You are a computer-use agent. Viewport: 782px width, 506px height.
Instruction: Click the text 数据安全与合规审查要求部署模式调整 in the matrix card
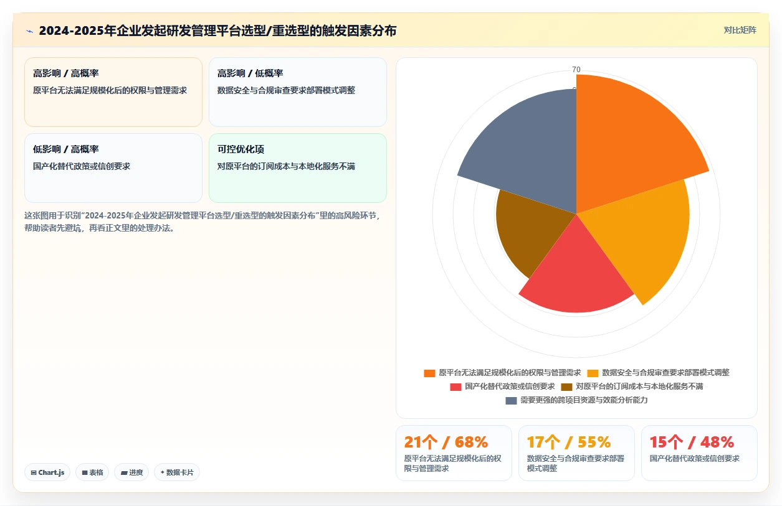[x=287, y=90]
